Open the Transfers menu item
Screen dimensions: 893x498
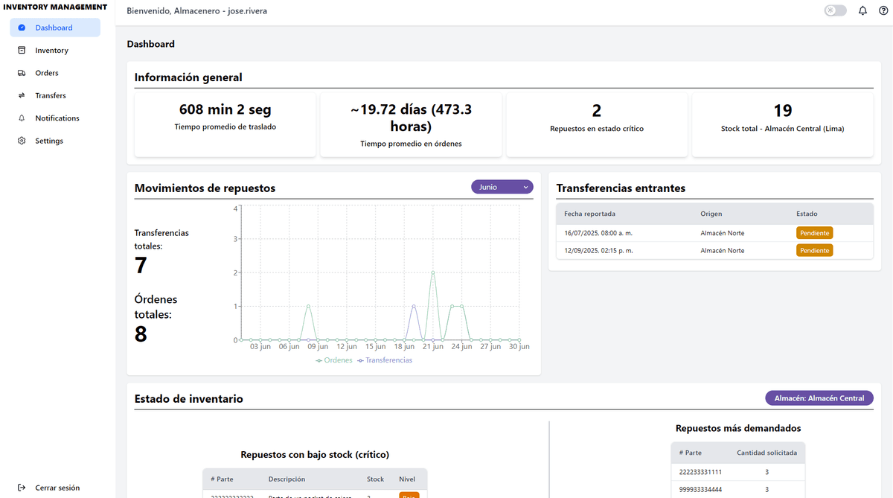pos(55,95)
